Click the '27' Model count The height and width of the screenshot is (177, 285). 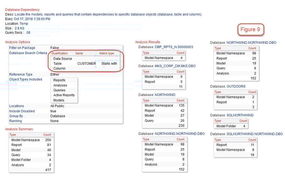pos(182,116)
